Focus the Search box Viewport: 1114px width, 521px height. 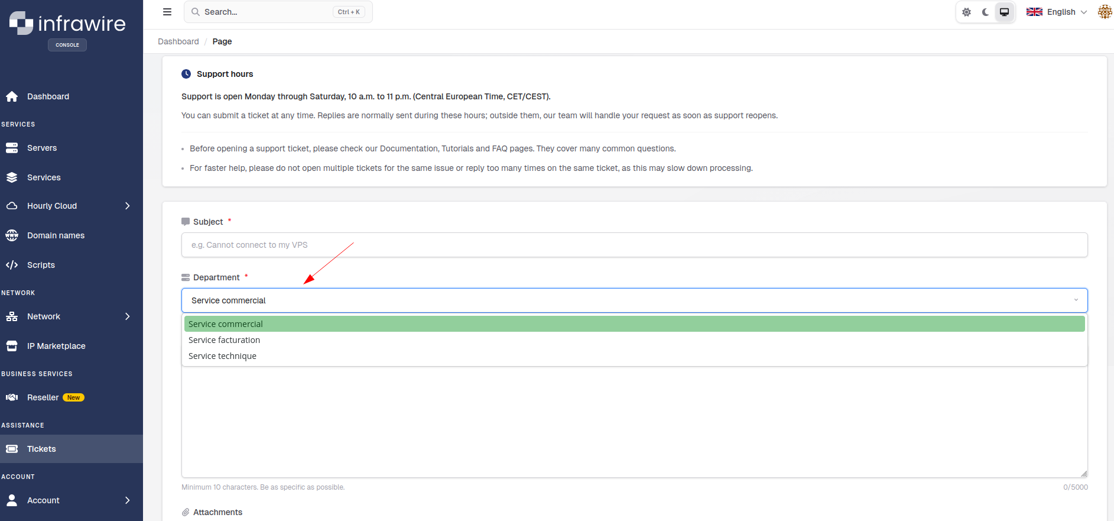coord(278,12)
